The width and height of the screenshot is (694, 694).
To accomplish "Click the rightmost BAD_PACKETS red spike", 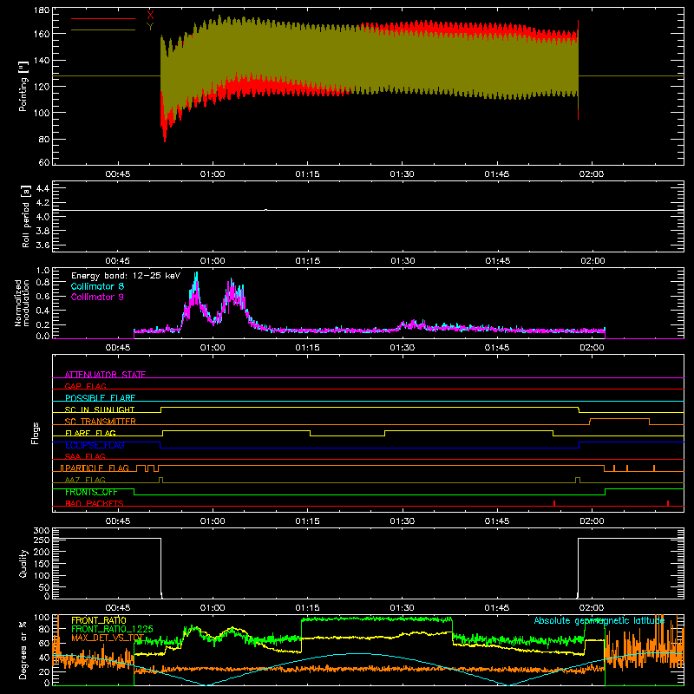I will click(x=668, y=503).
